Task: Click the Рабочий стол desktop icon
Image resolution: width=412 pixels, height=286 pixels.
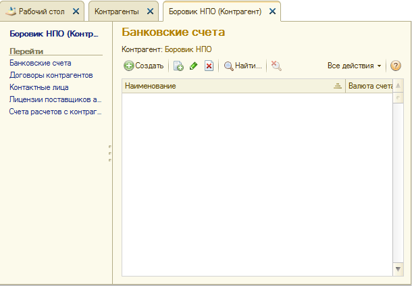Action: tap(11, 11)
